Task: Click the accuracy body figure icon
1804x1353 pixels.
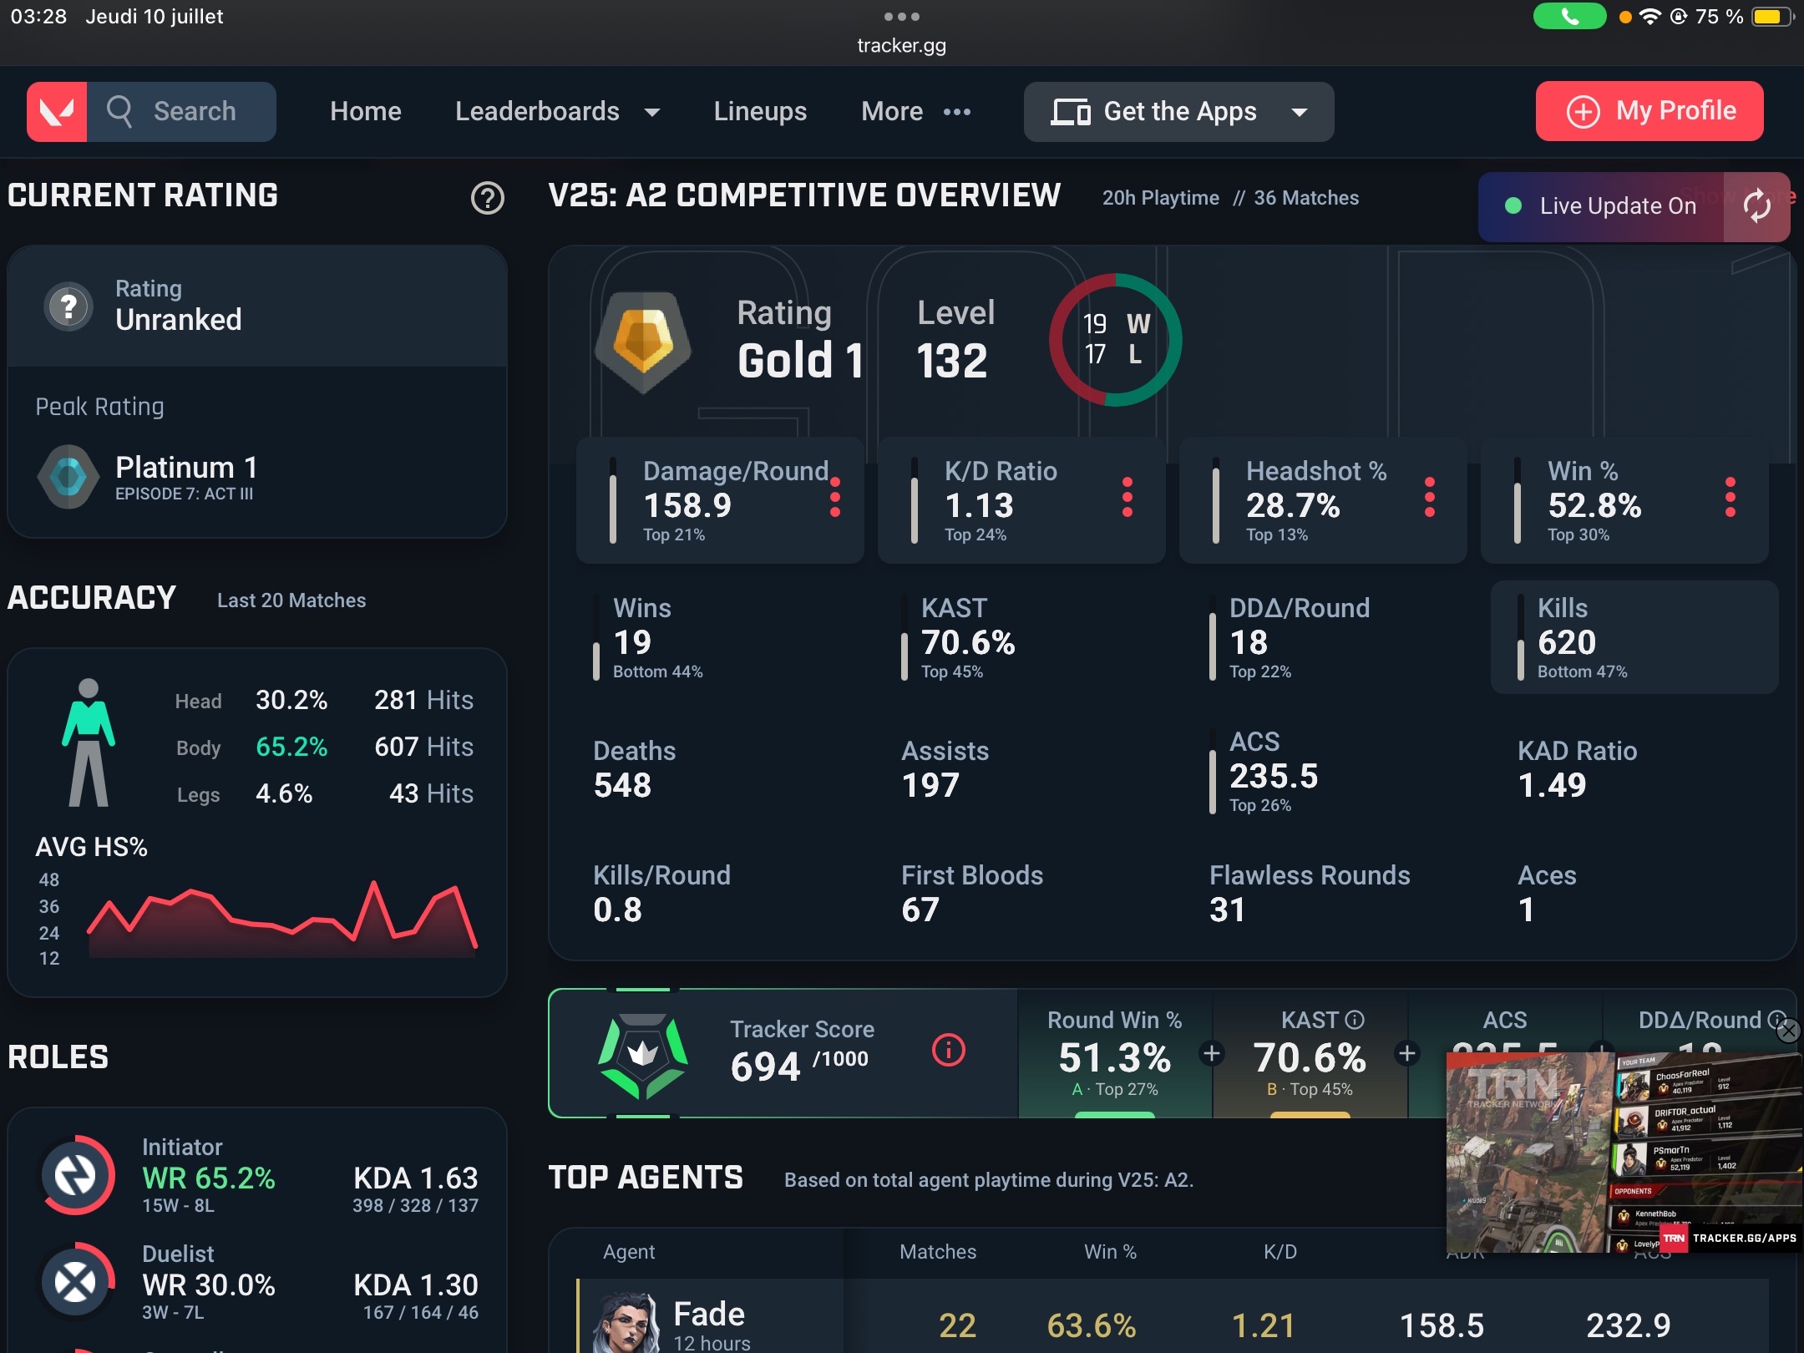Action: (x=89, y=742)
